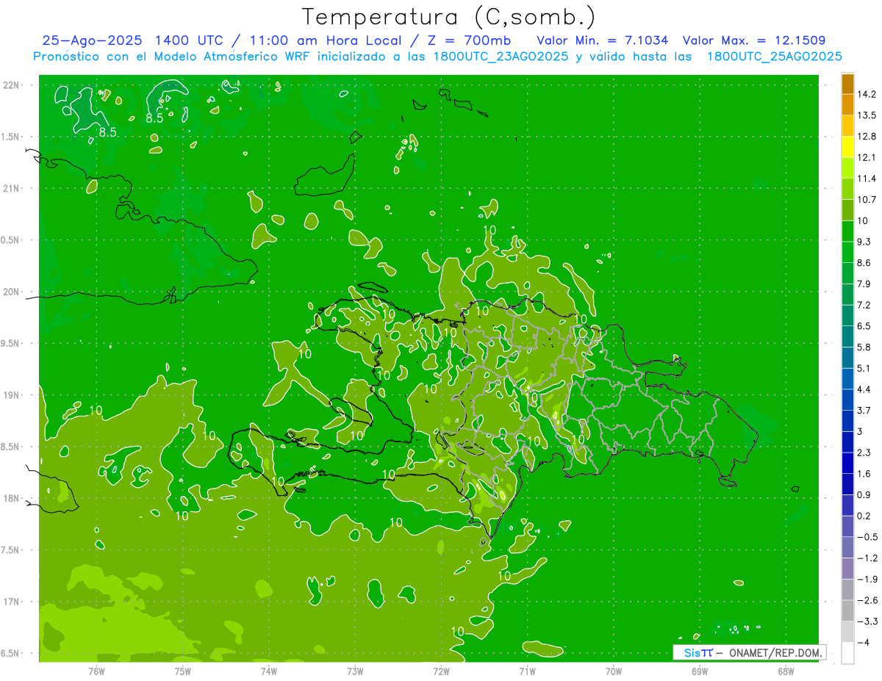Image resolution: width=882 pixels, height=681 pixels.
Task: Click the '11.4' color scale label
Action: tap(867, 179)
